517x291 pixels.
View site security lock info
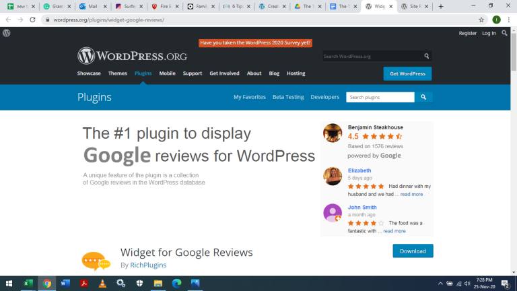click(x=48, y=20)
